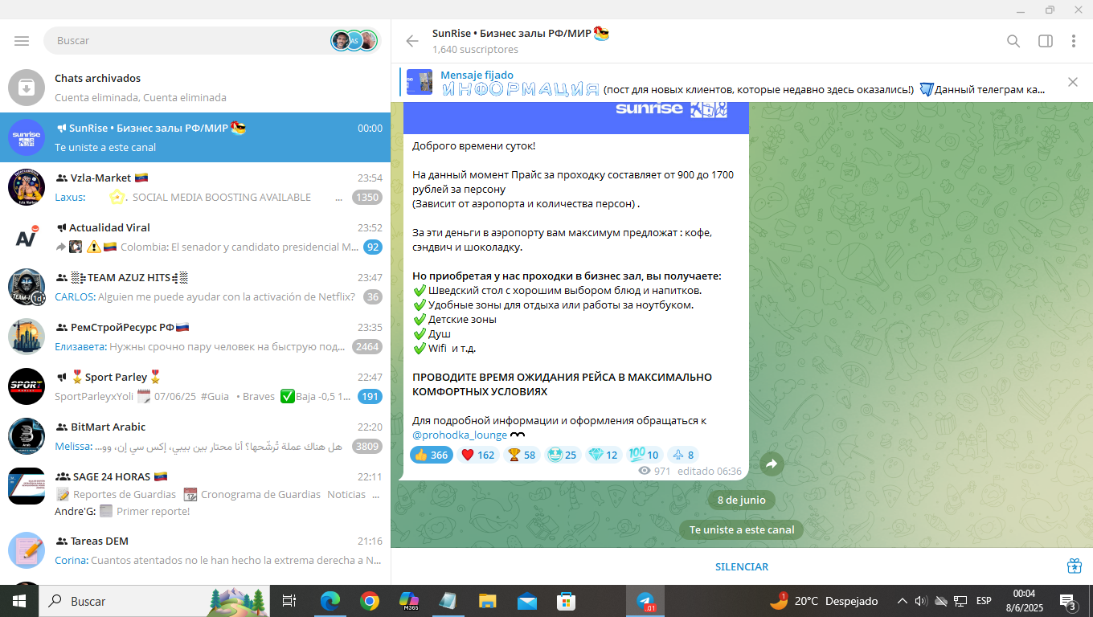1093x617 pixels.
Task: Toggle the diamond reaction (12)
Action: (x=604, y=455)
